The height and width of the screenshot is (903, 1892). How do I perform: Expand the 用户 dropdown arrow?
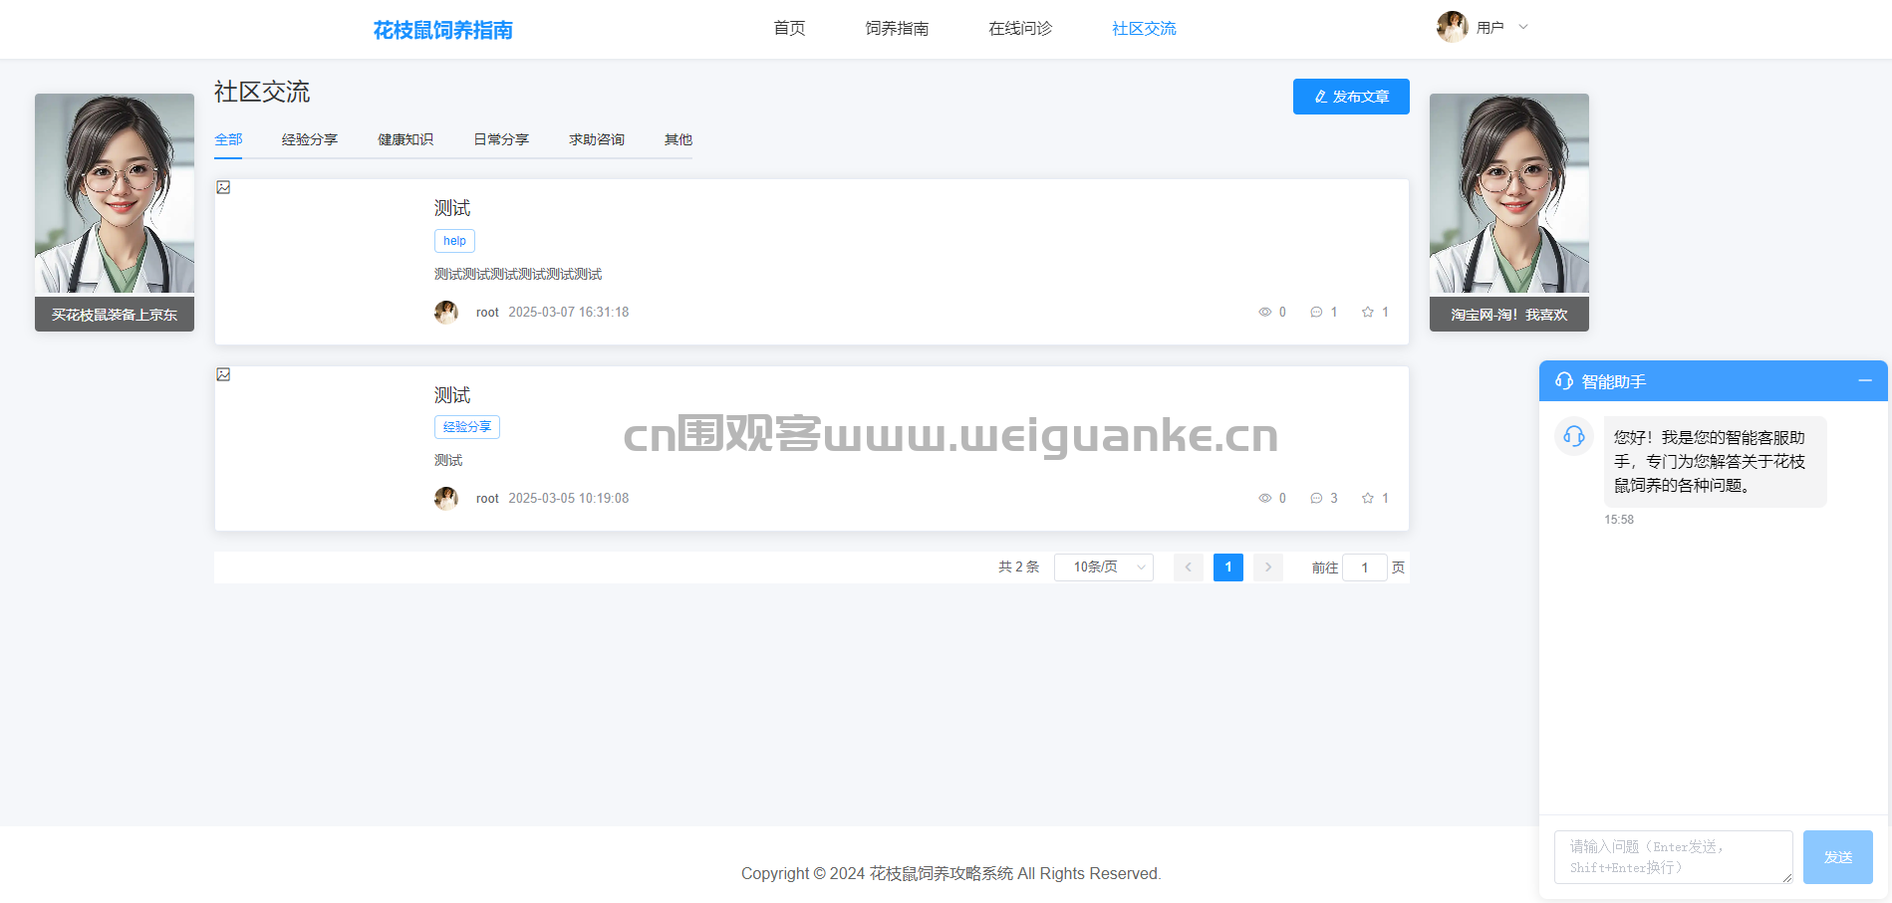coord(1523,27)
